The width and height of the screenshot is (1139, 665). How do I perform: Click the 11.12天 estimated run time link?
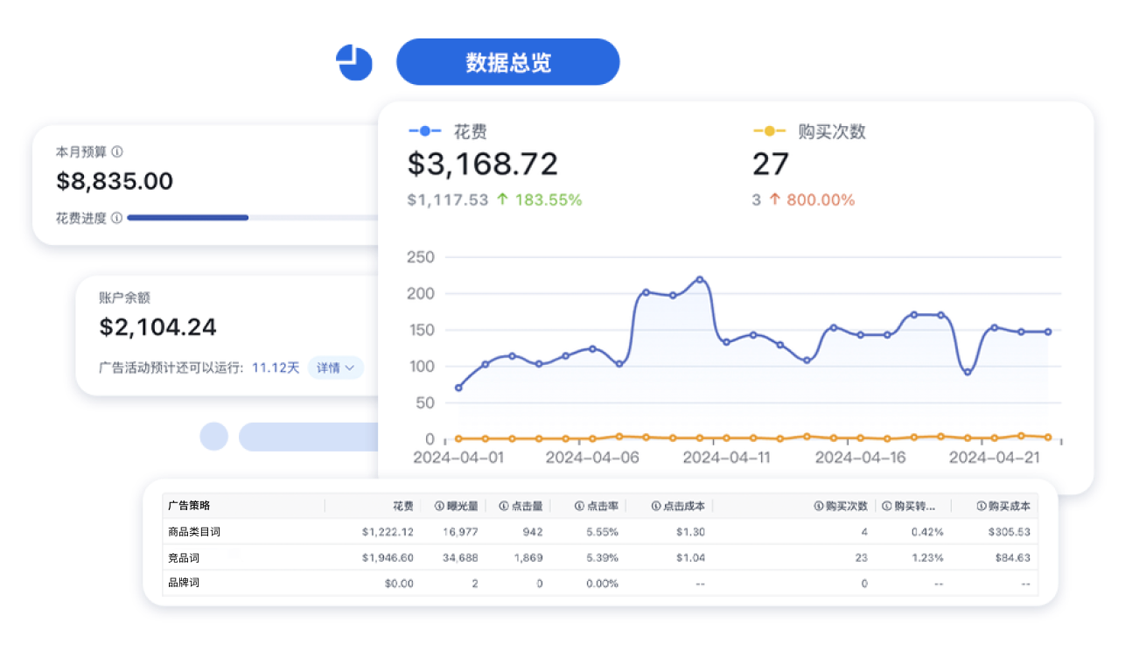[x=276, y=368]
